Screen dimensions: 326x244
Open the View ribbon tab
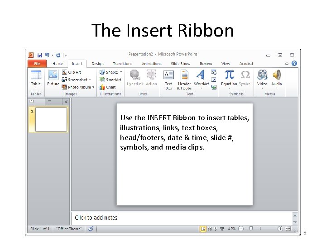point(225,64)
